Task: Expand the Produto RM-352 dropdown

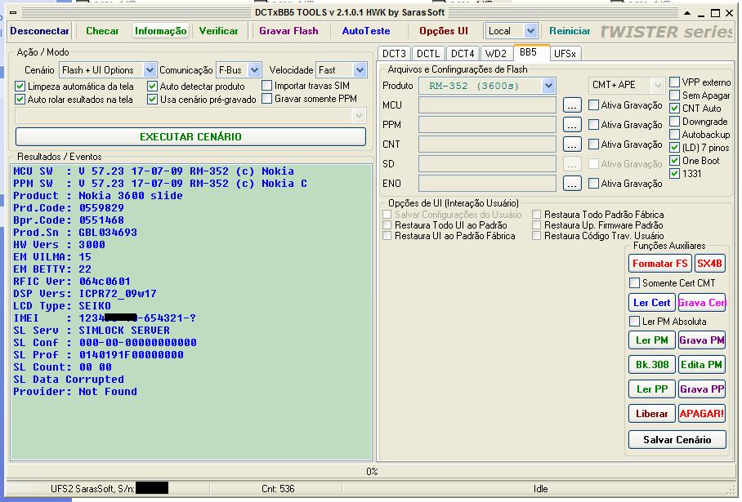Action: 548,86
